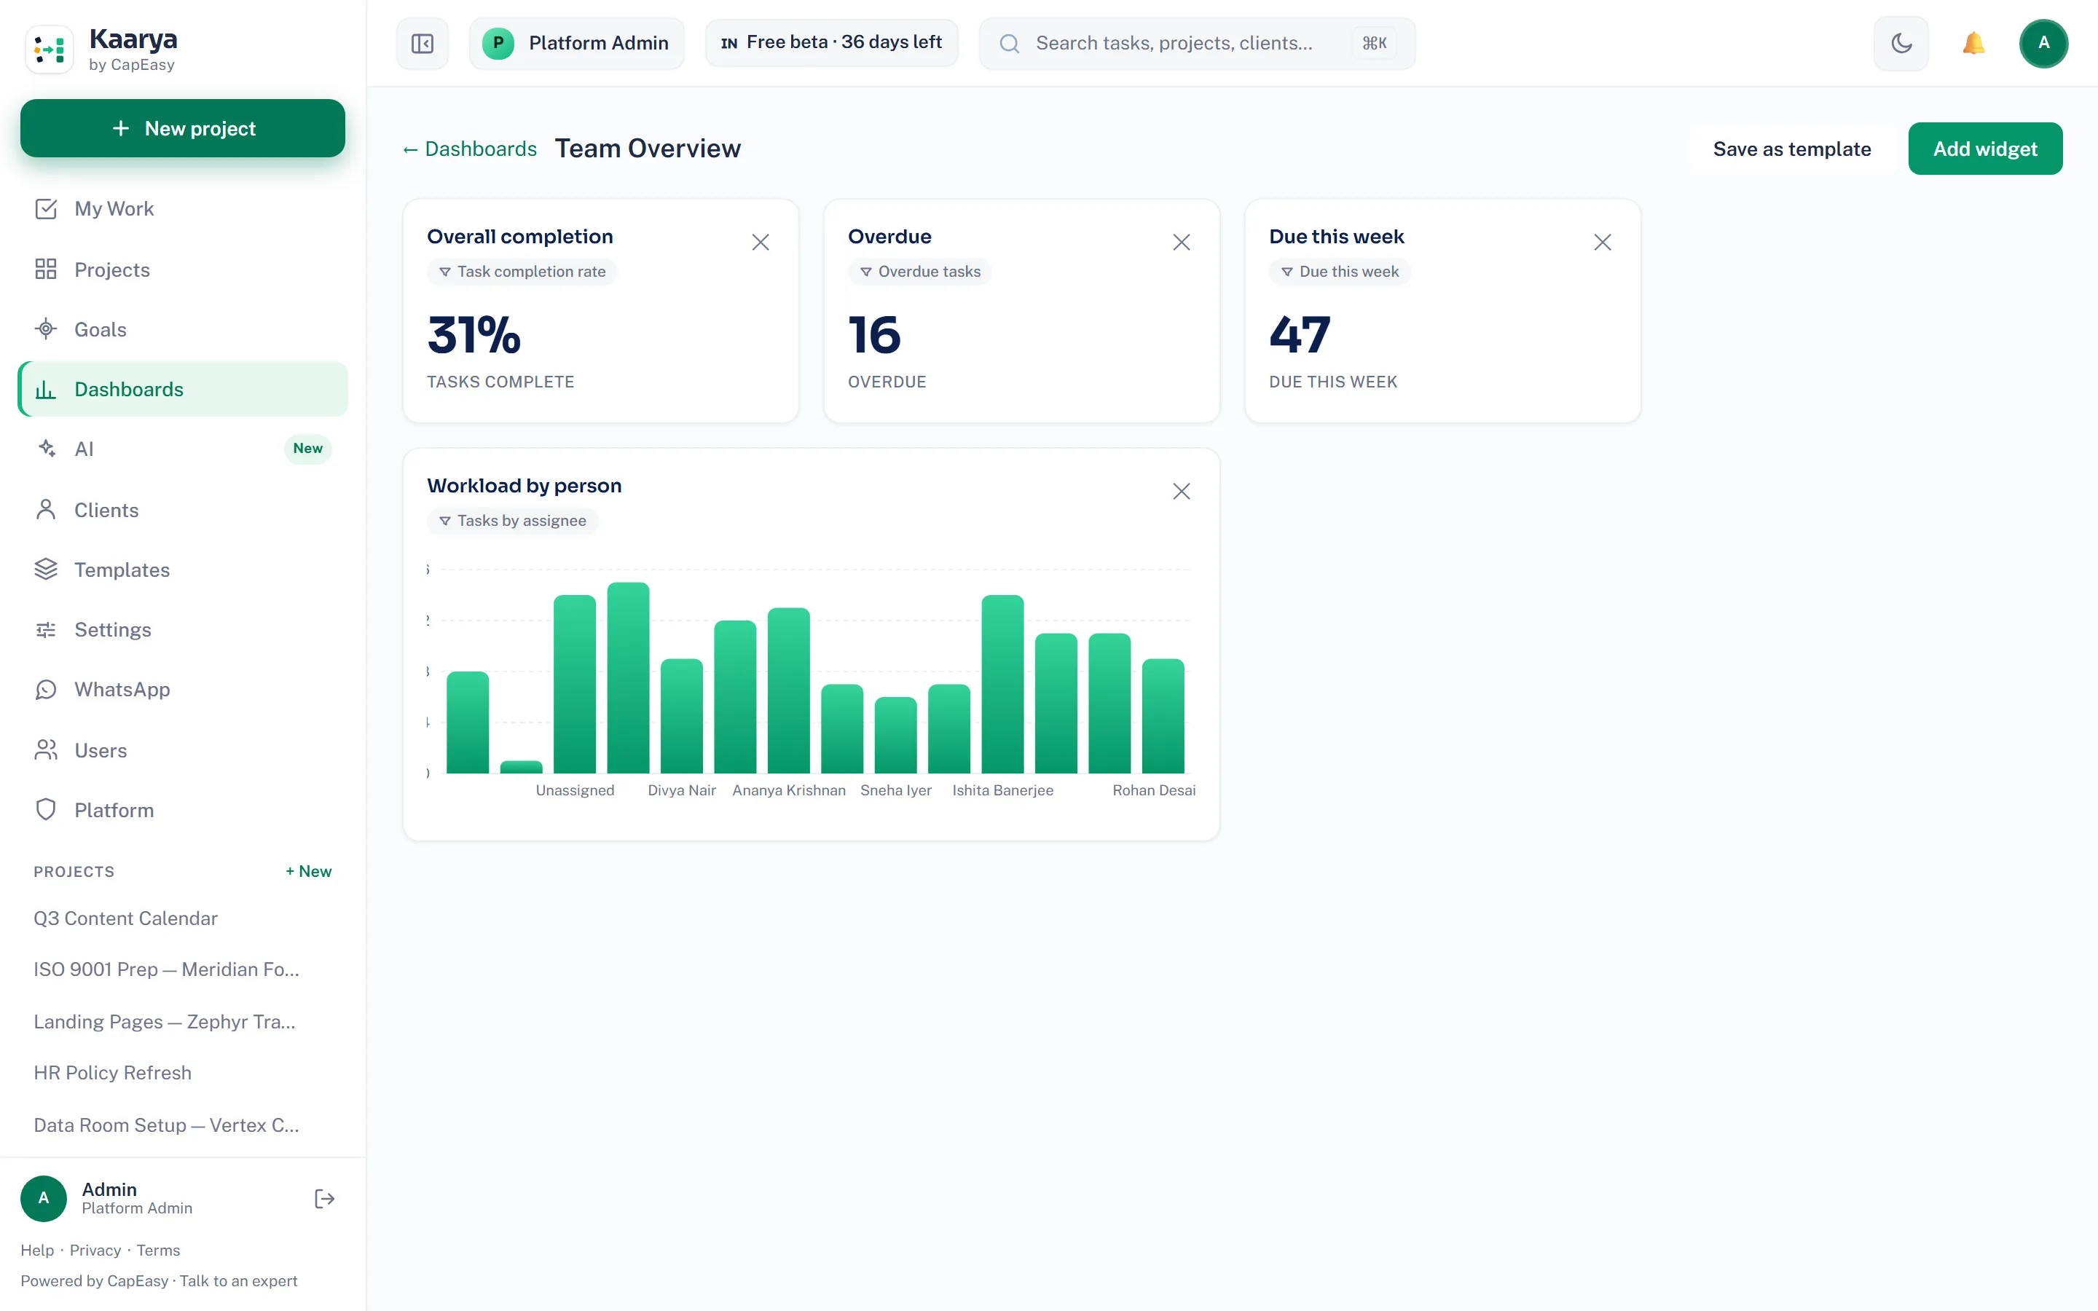Click the Admin profile name in sidebar

click(109, 1189)
